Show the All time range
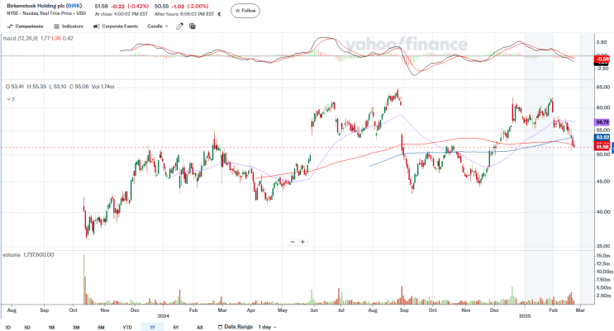This screenshot has width=614, height=331. click(x=199, y=327)
